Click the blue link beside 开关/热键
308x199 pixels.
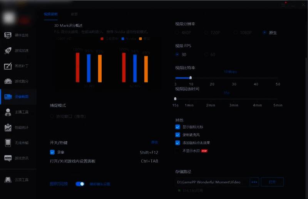pos(155,142)
